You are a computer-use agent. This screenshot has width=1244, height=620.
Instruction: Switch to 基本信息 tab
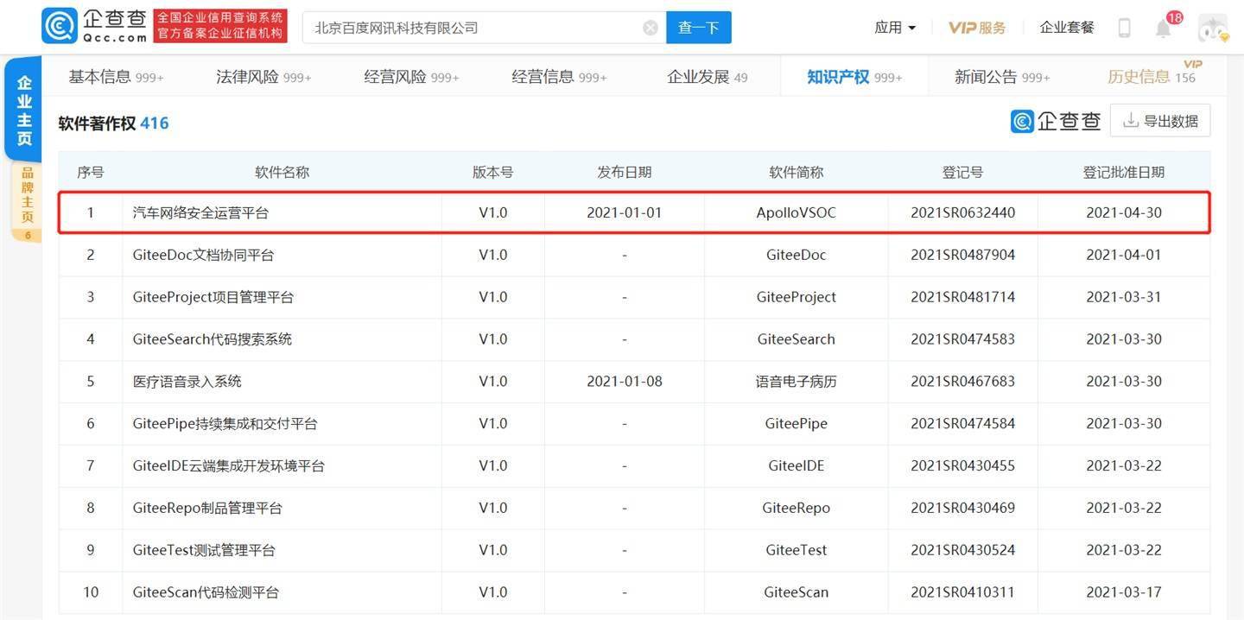(116, 77)
